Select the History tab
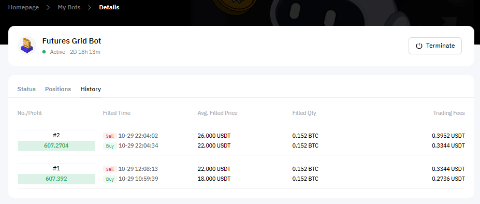The height and width of the screenshot is (204, 480). tap(91, 89)
